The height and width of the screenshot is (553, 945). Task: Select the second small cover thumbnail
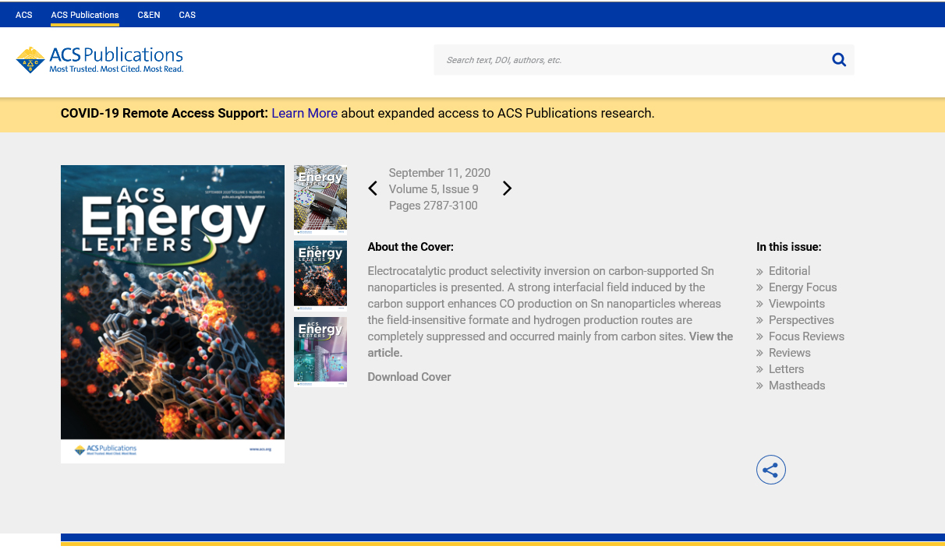320,276
